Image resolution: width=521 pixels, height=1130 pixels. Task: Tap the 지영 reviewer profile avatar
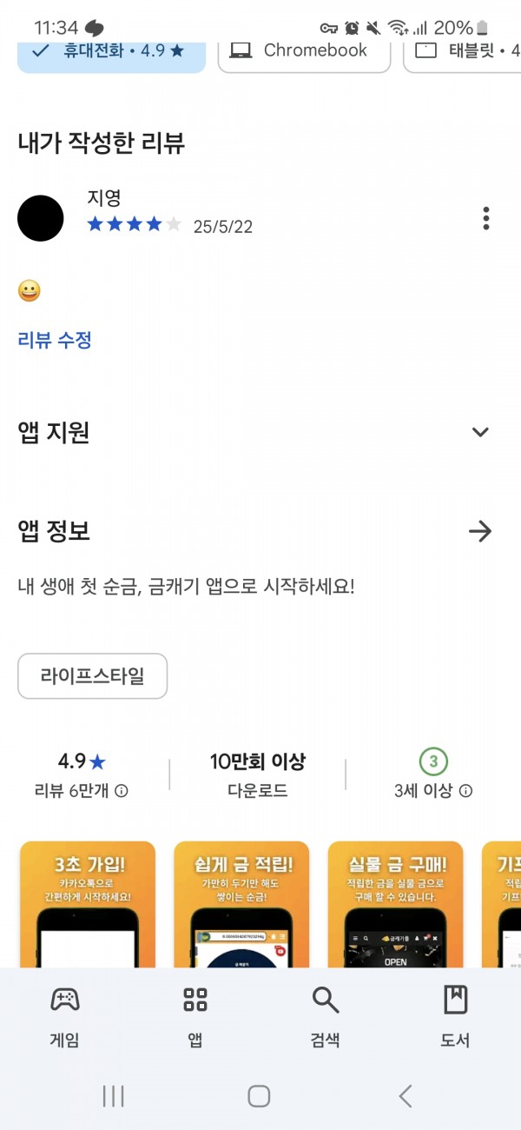point(41,218)
